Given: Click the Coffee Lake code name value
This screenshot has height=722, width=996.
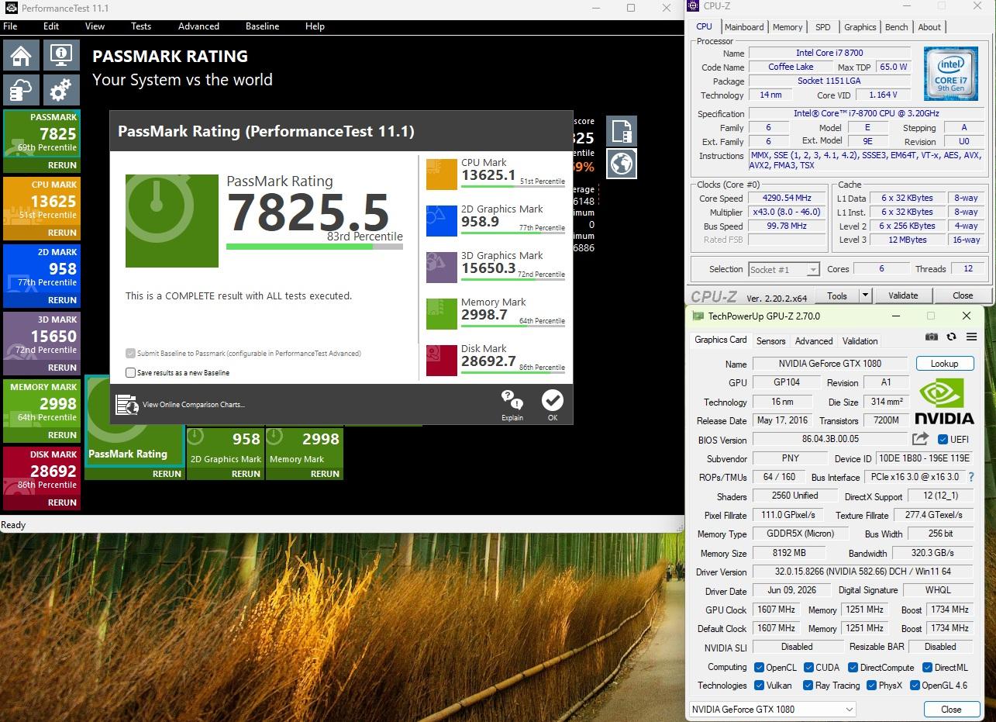Looking at the screenshot, I should tap(791, 67).
